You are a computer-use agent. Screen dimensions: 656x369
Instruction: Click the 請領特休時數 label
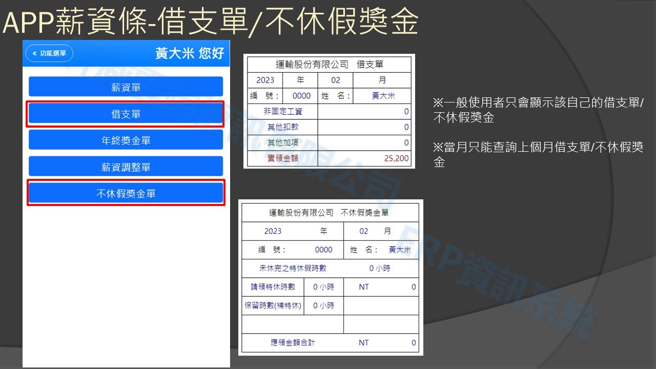pos(273,287)
